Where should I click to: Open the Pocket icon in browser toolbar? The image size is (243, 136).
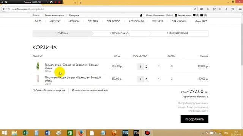pyautogui.click(x=202, y=9)
